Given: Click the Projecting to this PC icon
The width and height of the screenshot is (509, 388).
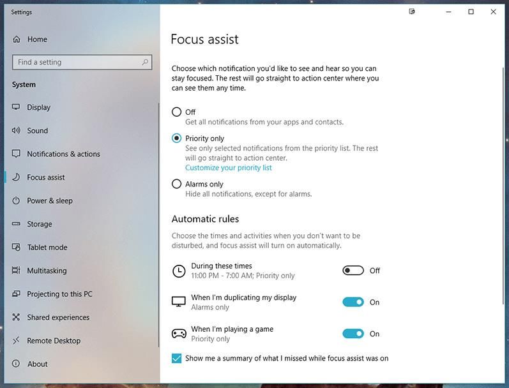Looking at the screenshot, I should click(16, 294).
